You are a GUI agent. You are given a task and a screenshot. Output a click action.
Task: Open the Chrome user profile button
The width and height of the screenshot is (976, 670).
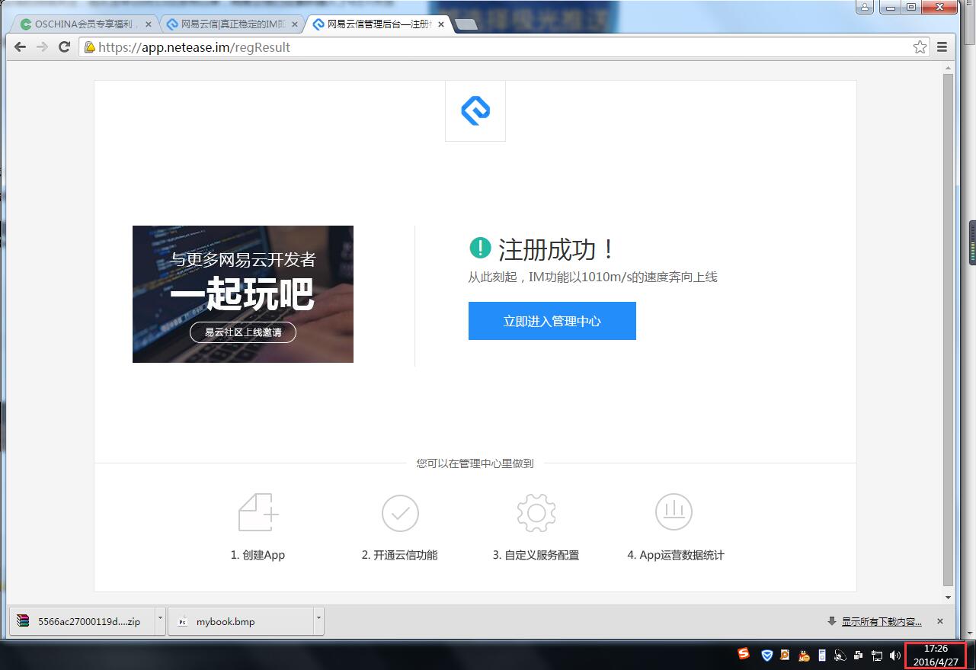864,7
